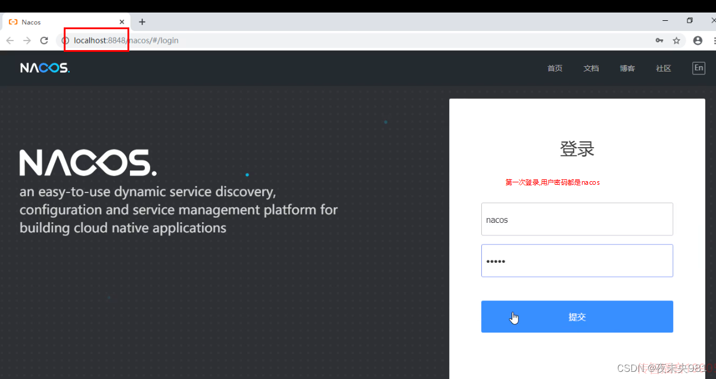The height and width of the screenshot is (379, 716).
Task: Click the address bar URL
Action: [x=126, y=41]
